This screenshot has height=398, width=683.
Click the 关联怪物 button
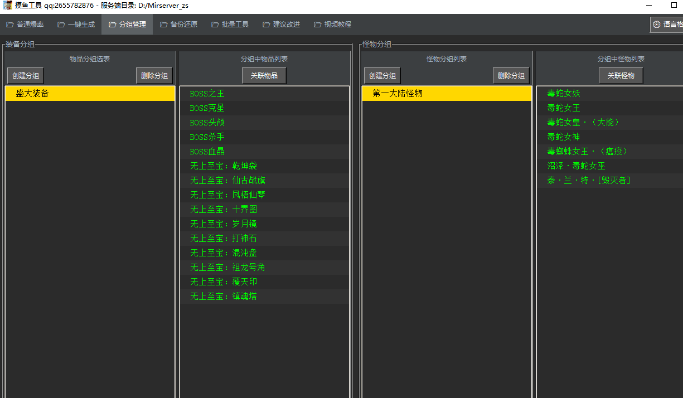[x=621, y=76]
